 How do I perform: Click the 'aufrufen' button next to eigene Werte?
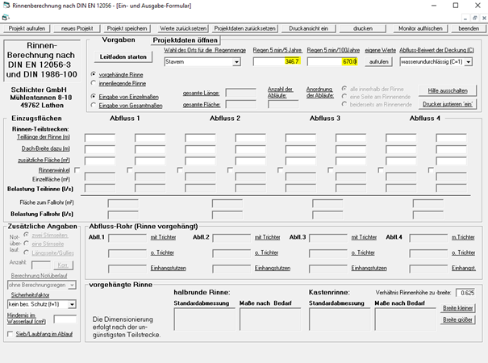(x=377, y=61)
